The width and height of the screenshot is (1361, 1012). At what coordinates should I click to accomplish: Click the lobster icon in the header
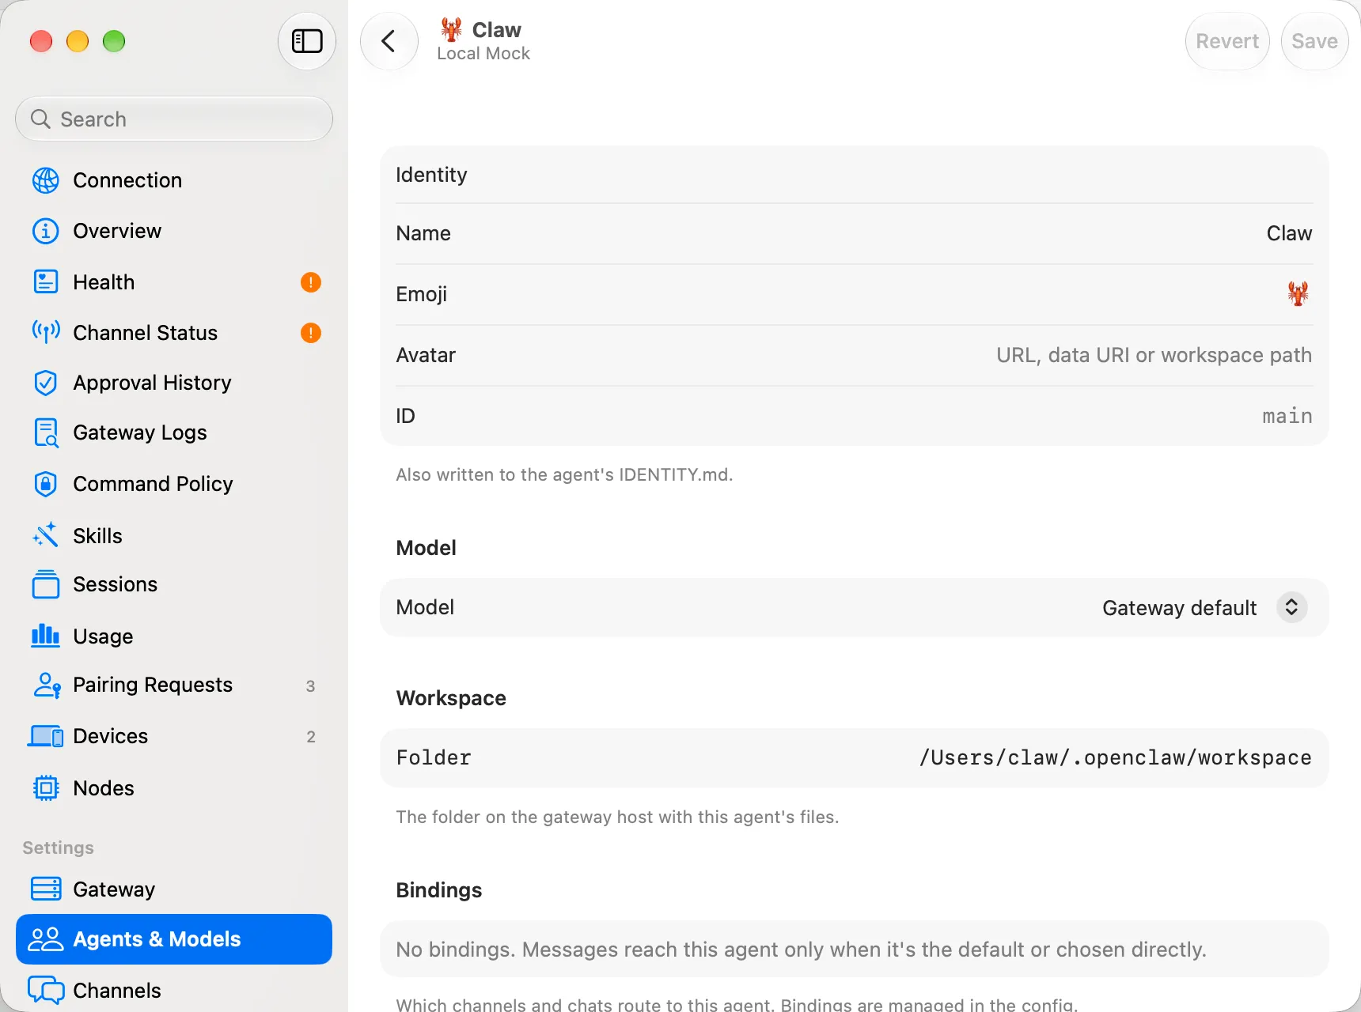coord(452,29)
